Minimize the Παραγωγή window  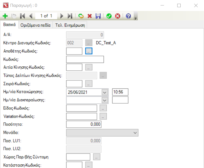[x=162, y=5]
